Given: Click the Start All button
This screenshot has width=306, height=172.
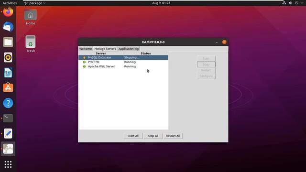Looking at the screenshot, I should [133, 136].
